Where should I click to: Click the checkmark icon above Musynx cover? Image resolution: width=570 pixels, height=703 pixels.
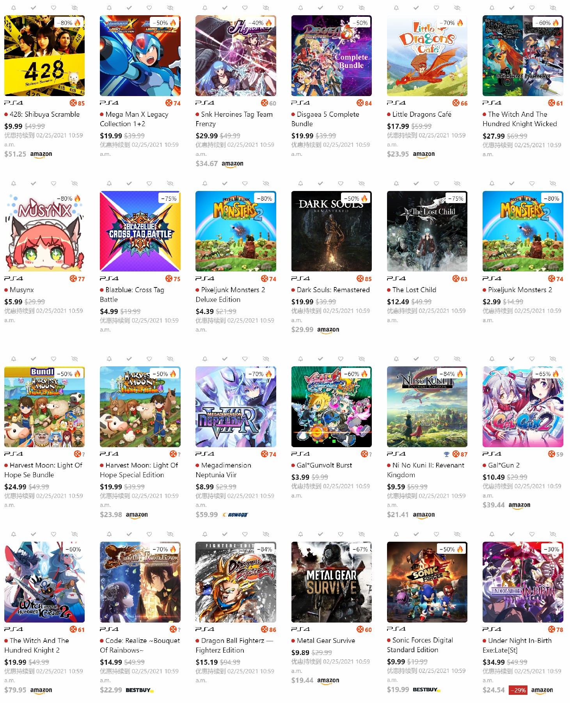pyautogui.click(x=34, y=183)
